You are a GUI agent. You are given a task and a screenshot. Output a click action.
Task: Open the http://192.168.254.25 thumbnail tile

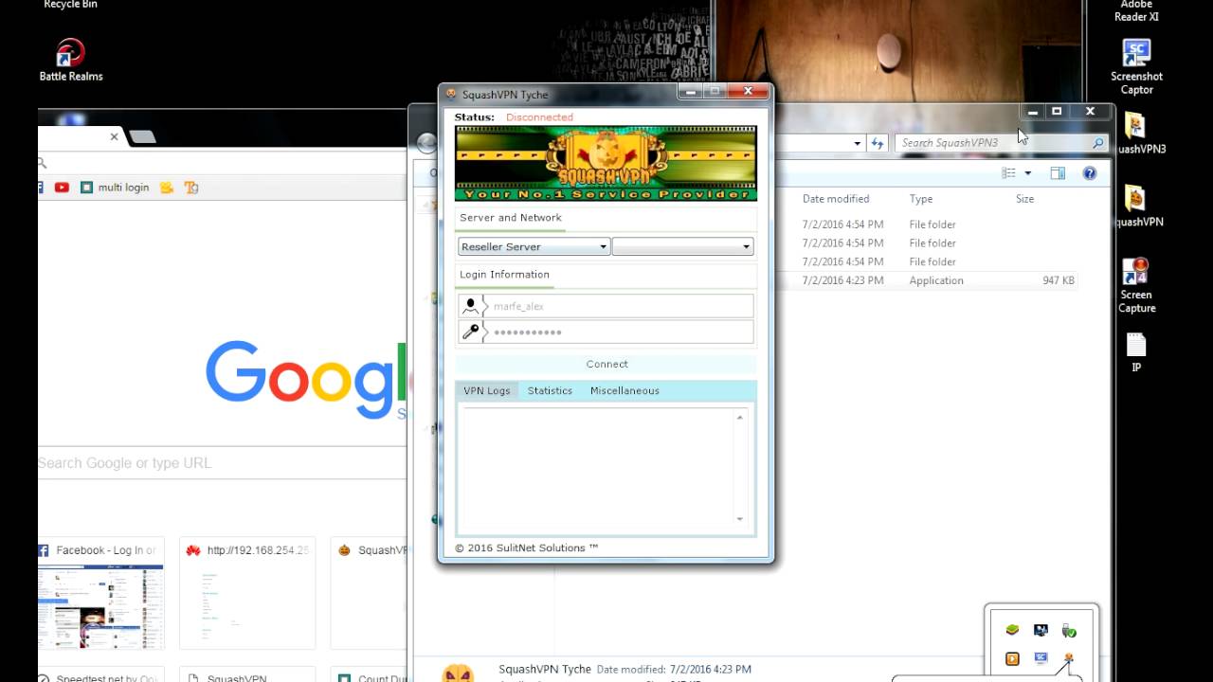[x=247, y=594]
